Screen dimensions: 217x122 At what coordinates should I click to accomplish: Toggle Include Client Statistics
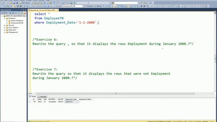[x=121, y=6]
